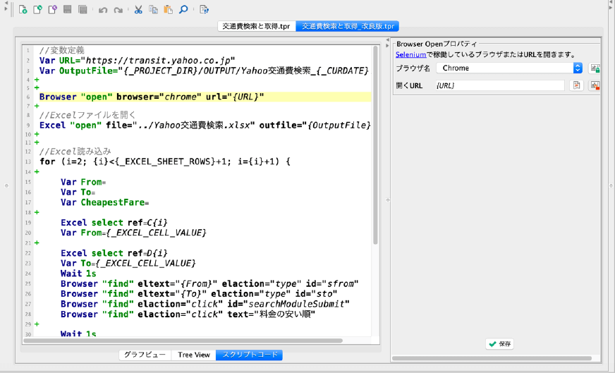The width and height of the screenshot is (615, 373).
Task: Click the 料金の安い順 click line
Action: [x=188, y=314]
